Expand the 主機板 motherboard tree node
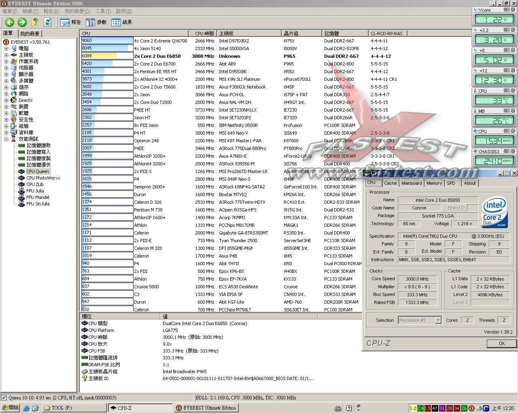The image size is (518, 414). [6, 55]
